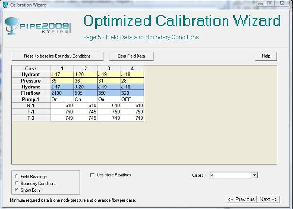The width and height of the screenshot is (293, 209).
Task: Click the Pipe2008 KYPipe logo
Action: pyautogui.click(x=38, y=26)
